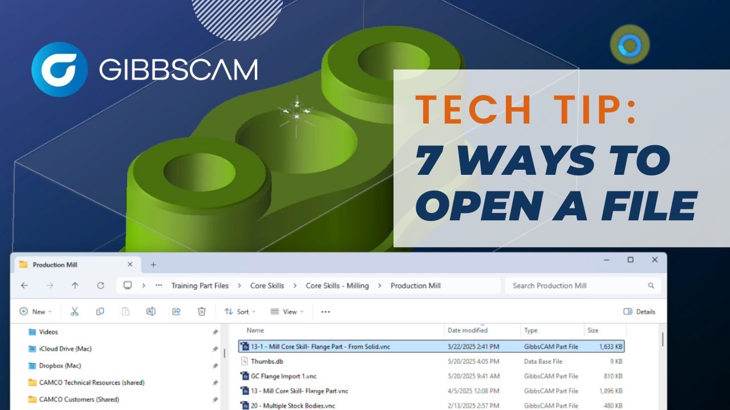Screen dimensions: 730x410
Task: Expand the address bar ellipsis for hidden path
Action: pyautogui.click(x=159, y=285)
